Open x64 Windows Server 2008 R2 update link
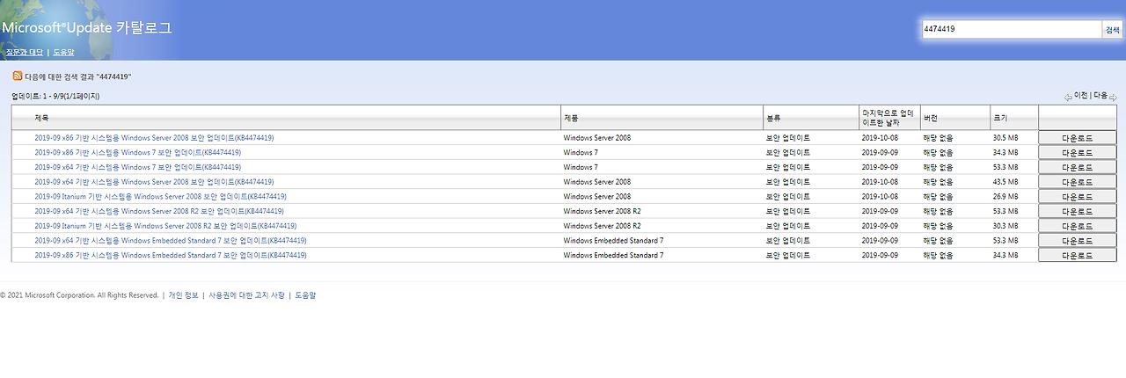Image resolution: width=1126 pixels, height=378 pixels. point(159,211)
